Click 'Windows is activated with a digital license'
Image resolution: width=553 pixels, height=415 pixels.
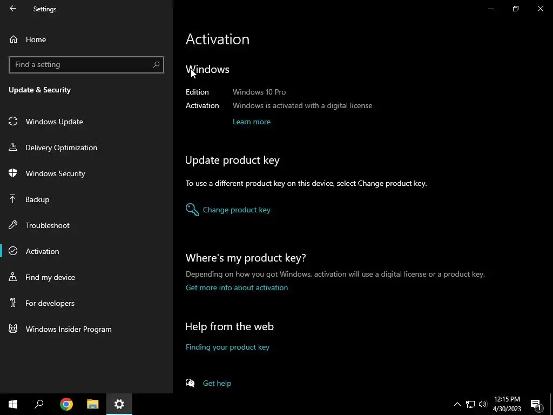302,105
